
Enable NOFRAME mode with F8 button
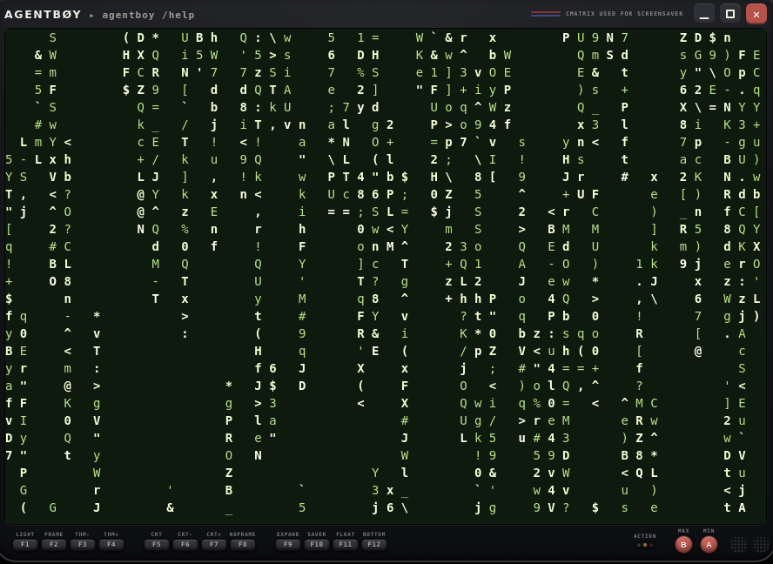coord(243,544)
